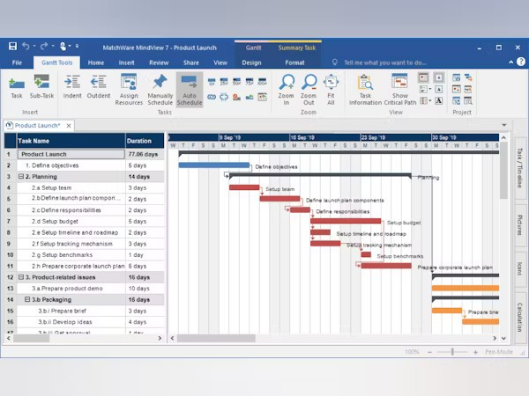The width and height of the screenshot is (529, 396).
Task: Set task to 0% complete
Action: tap(212, 82)
